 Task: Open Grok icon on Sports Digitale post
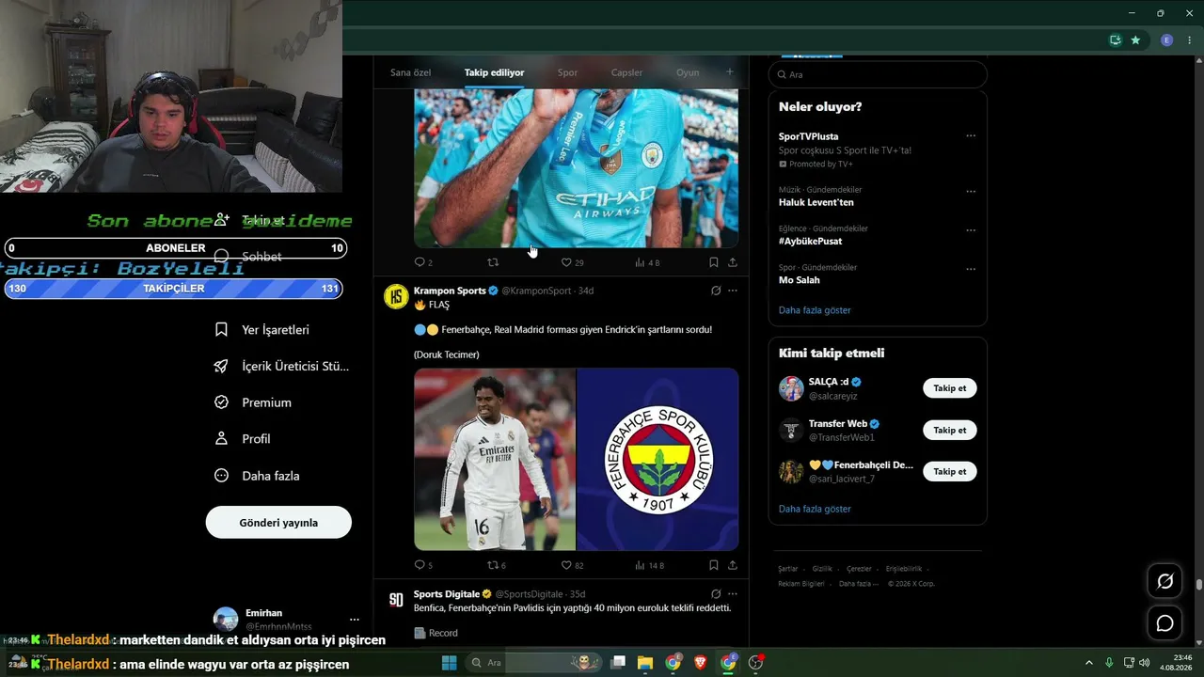(x=716, y=594)
